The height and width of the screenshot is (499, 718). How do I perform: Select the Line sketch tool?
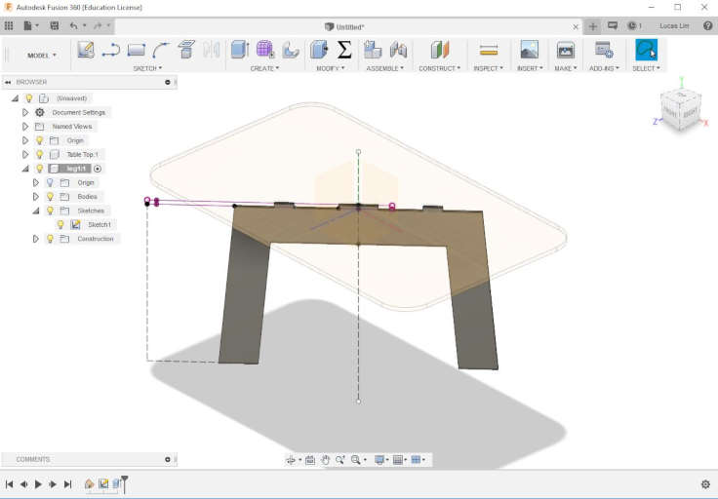pos(111,50)
